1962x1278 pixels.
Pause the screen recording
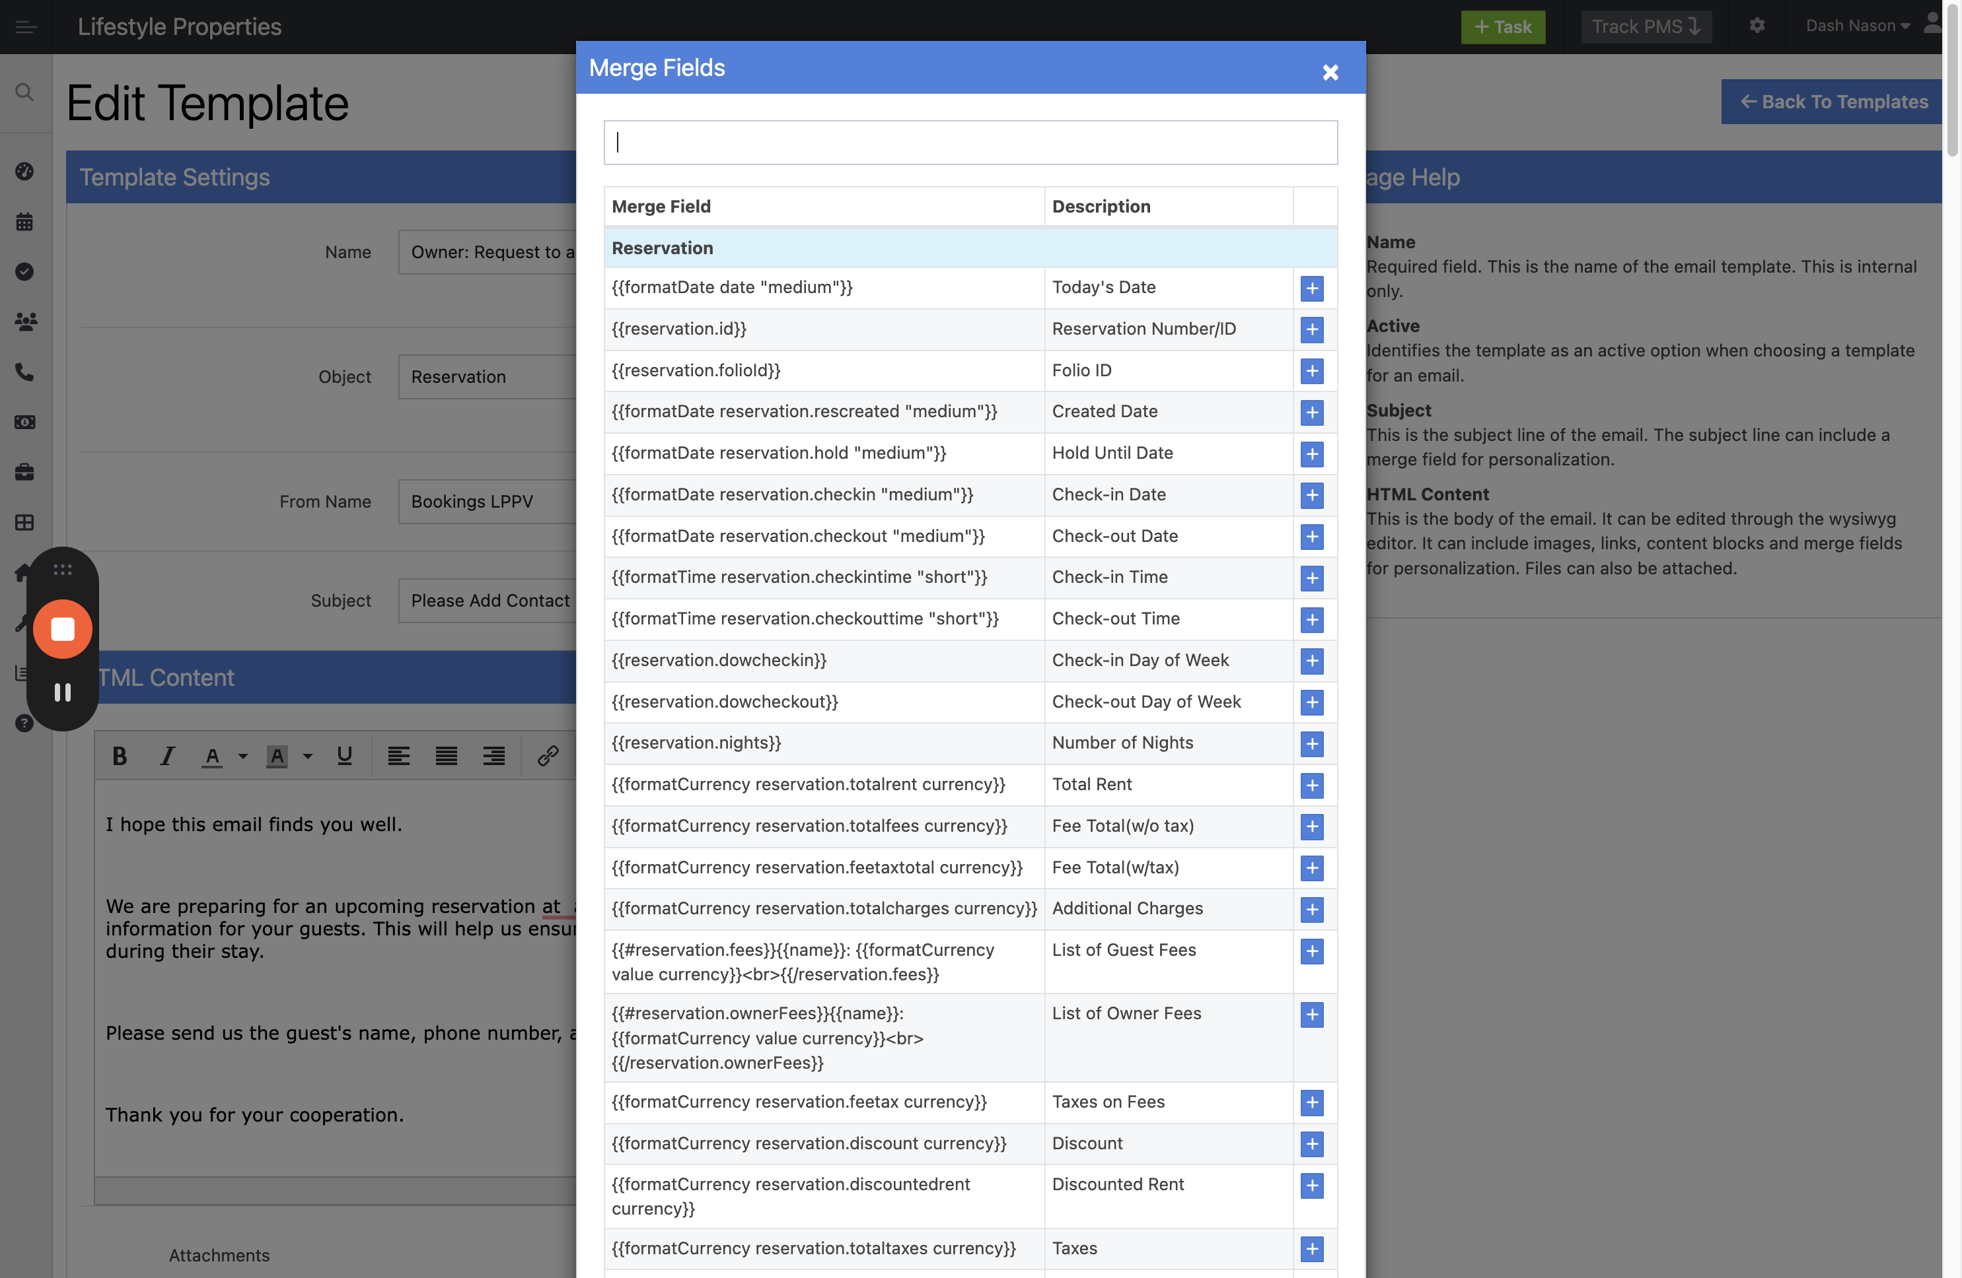[x=63, y=692]
